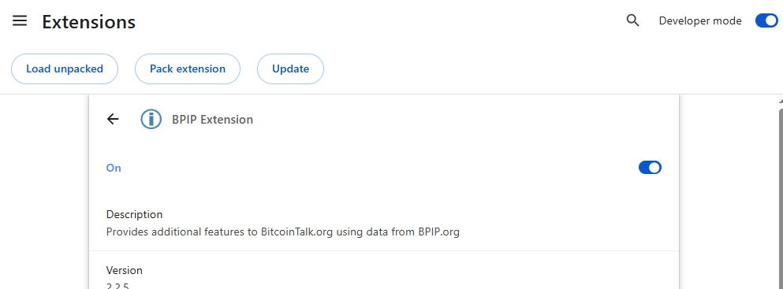Click the scrollbar up arrow
The width and height of the screenshot is (783, 289).
pyautogui.click(x=780, y=101)
